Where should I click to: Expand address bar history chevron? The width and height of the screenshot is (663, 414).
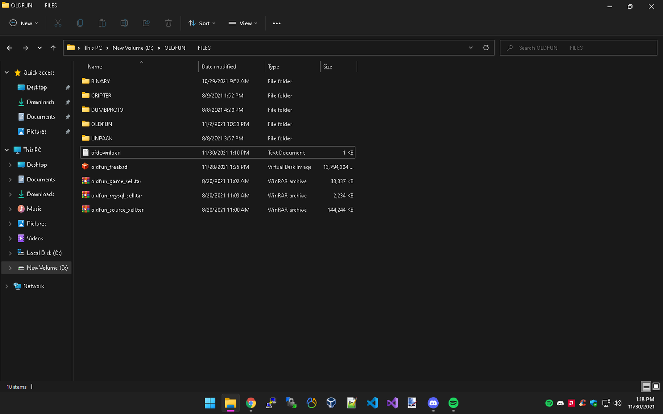click(471, 48)
